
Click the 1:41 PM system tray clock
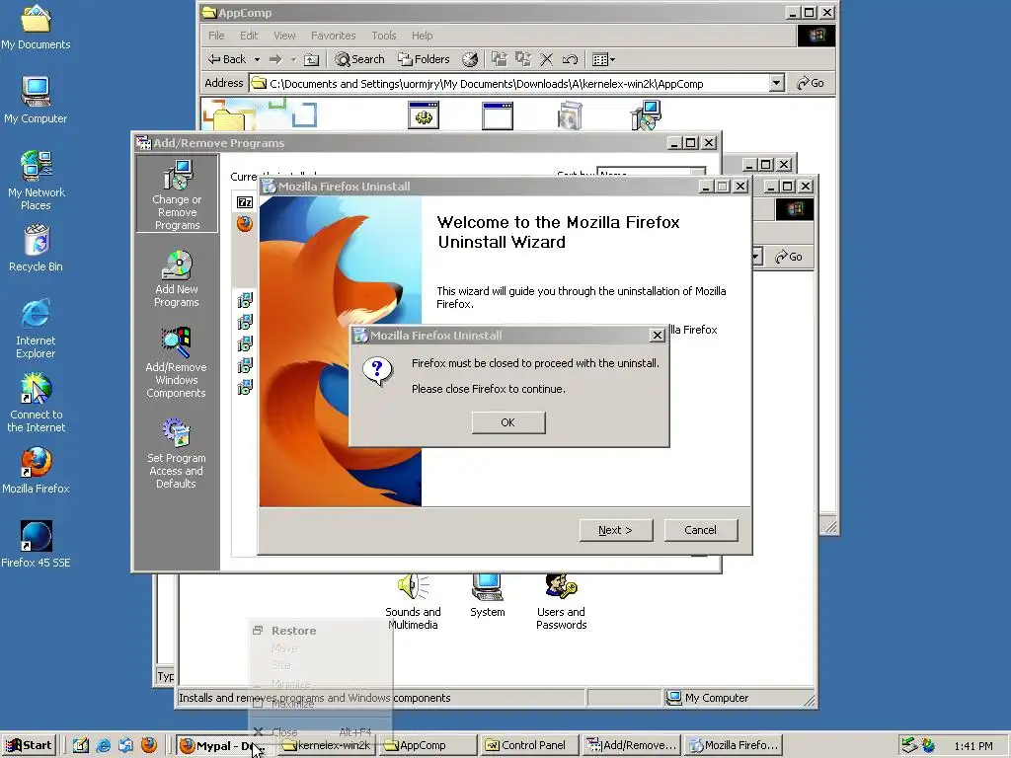(x=973, y=746)
